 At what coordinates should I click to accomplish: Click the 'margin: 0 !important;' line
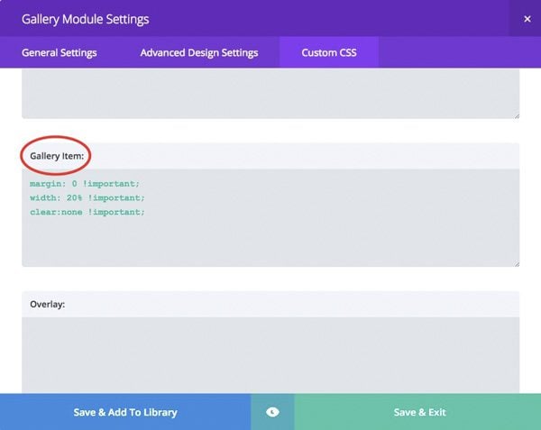pyautogui.click(x=85, y=184)
